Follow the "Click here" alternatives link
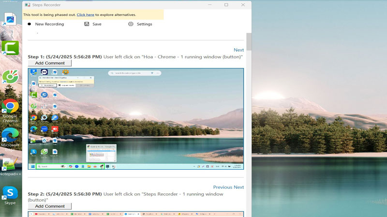Screen dimensions: 387x217 pyautogui.click(x=85, y=15)
